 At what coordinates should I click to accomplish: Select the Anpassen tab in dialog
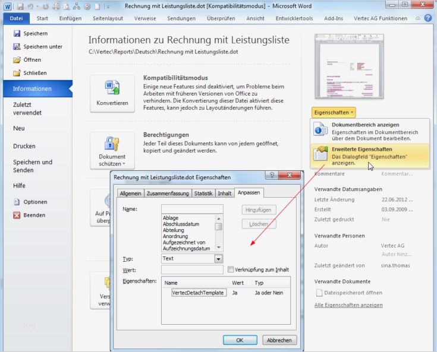point(249,192)
